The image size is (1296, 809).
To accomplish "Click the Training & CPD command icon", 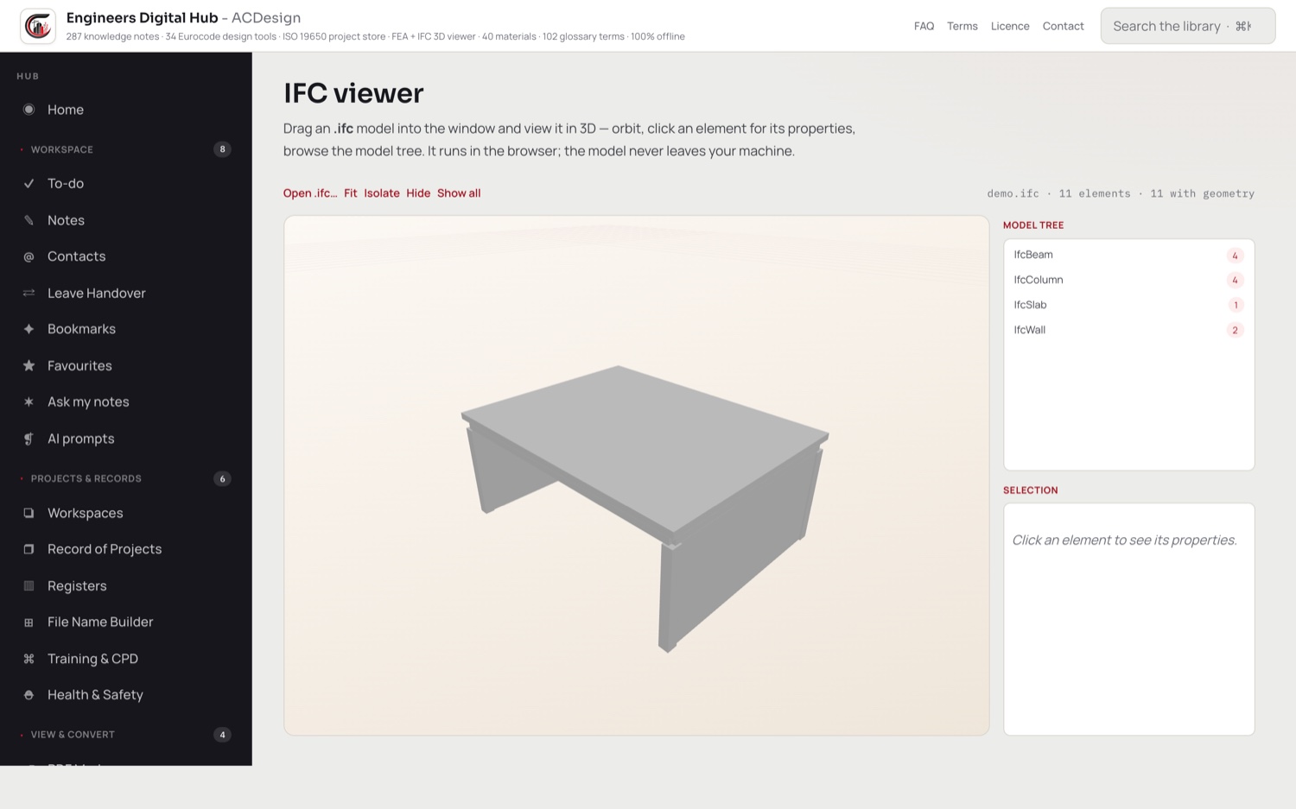I will [x=29, y=659].
